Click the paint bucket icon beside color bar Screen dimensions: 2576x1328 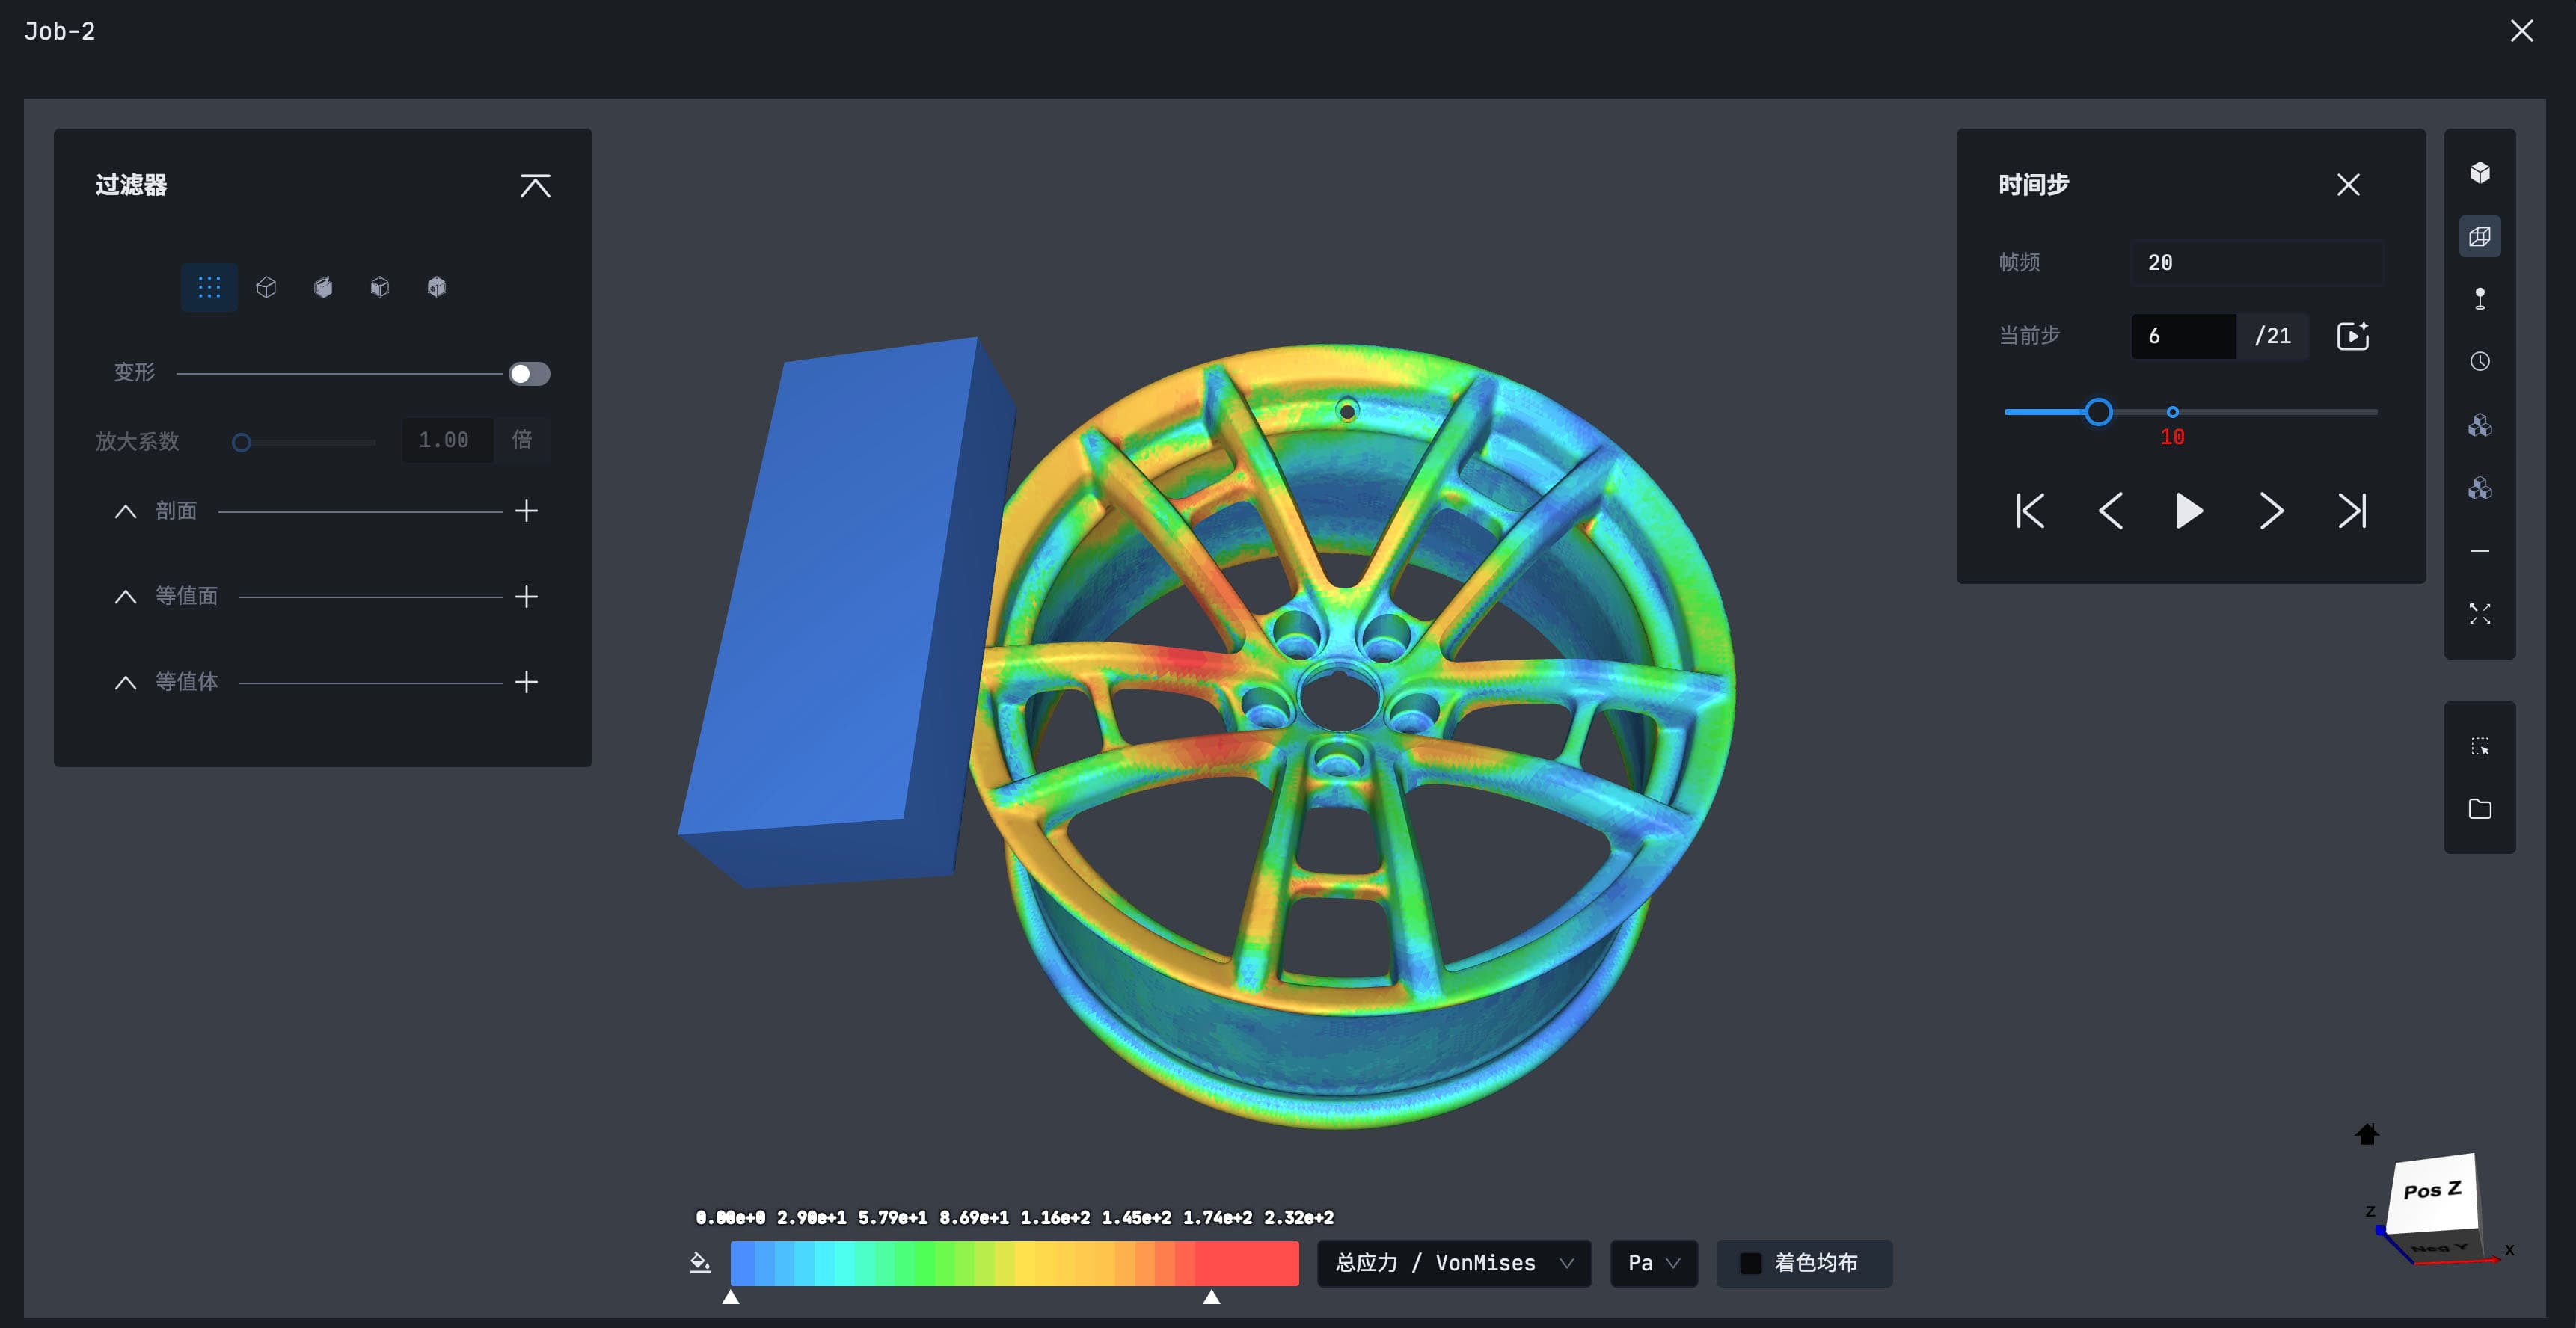click(x=700, y=1263)
